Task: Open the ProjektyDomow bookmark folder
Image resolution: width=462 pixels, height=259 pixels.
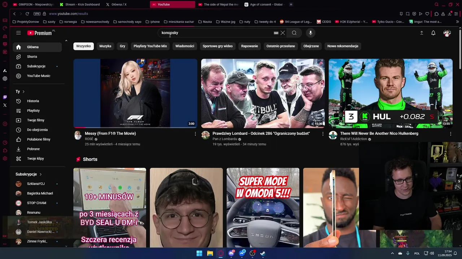Action: pos(26,22)
